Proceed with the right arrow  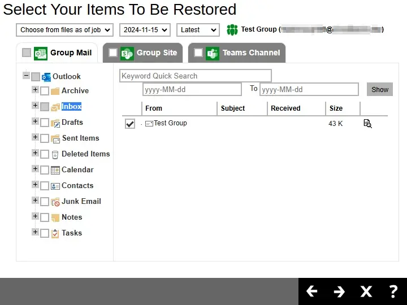click(x=339, y=291)
